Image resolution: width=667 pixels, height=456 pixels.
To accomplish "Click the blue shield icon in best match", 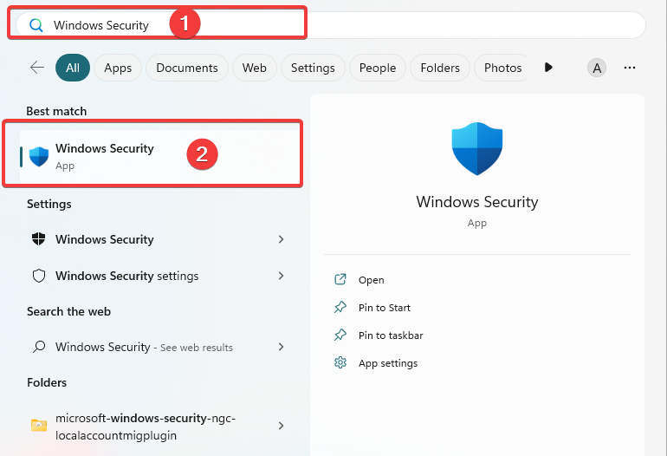I will tap(39, 156).
